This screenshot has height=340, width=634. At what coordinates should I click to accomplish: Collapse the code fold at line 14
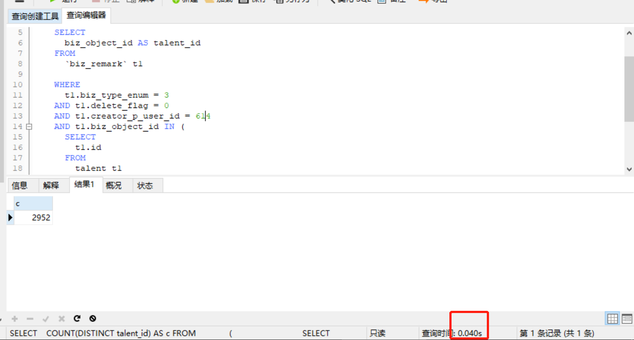(x=29, y=127)
